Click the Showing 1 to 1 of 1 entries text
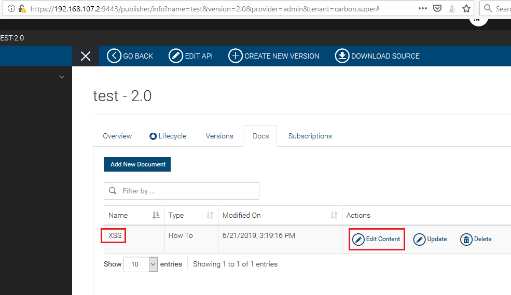Viewport: 511px width, 295px height. point(235,264)
